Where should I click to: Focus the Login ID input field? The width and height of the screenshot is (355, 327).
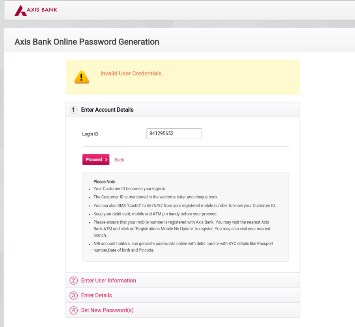click(174, 134)
